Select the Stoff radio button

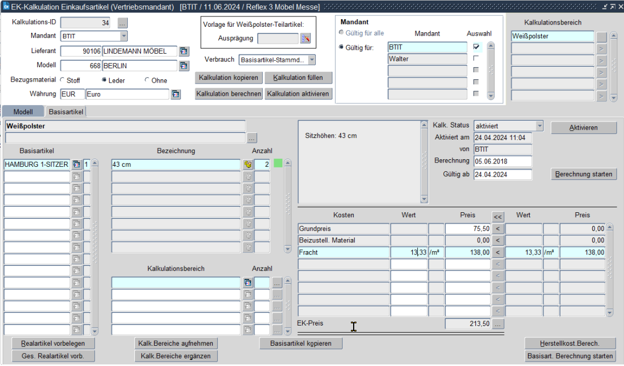63,80
